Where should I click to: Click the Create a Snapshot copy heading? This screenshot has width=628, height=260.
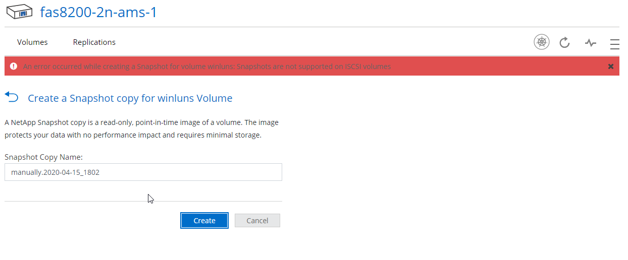coord(130,98)
